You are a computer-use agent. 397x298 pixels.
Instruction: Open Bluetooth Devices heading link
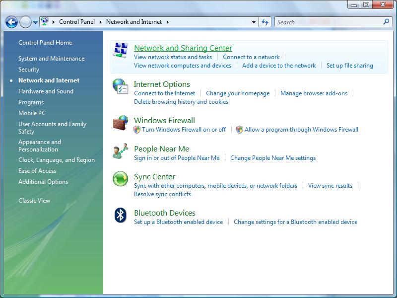[165, 213]
